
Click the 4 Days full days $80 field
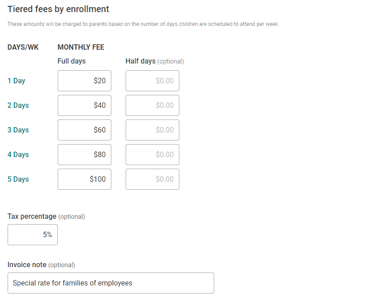[85, 154]
